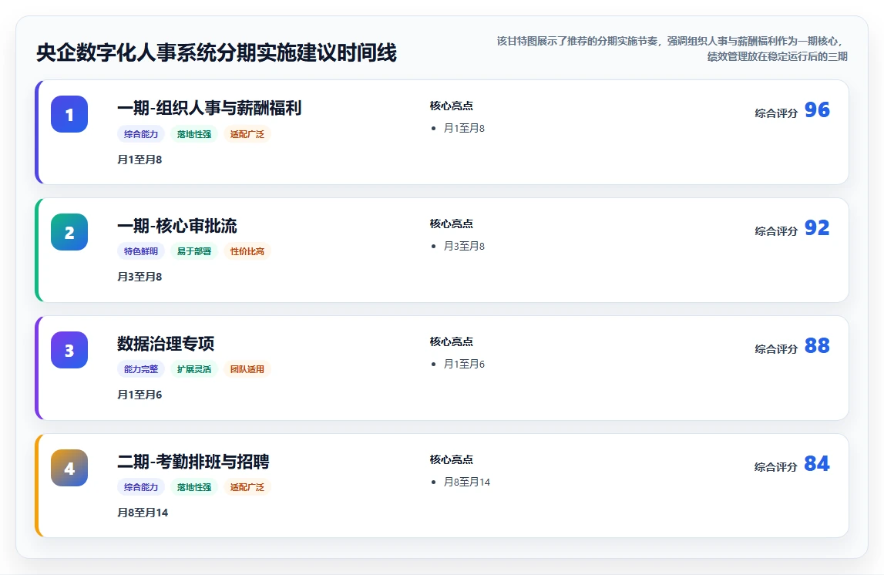Click the page title 央企数字化人事系统分期实施建议时间线
The width and height of the screenshot is (884, 575).
[217, 53]
